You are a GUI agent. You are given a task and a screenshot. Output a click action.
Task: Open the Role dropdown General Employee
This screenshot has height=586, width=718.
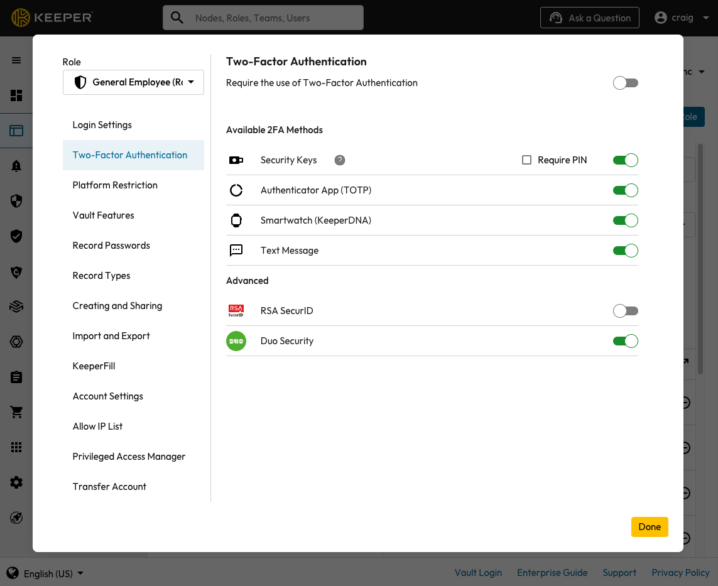(x=133, y=82)
